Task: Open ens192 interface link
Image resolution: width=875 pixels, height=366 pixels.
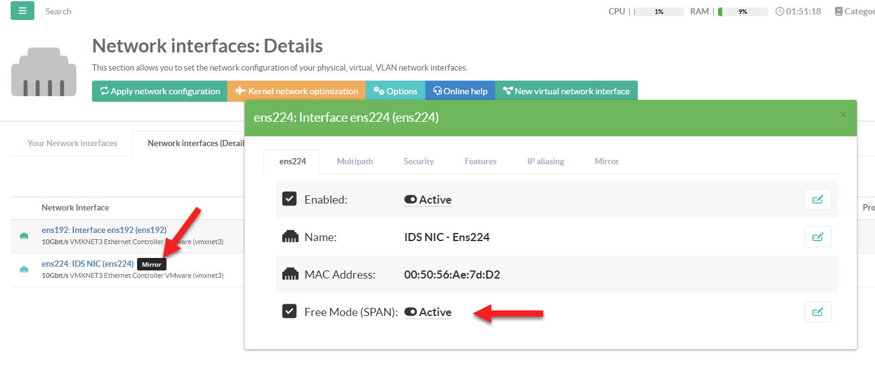Action: pos(104,230)
